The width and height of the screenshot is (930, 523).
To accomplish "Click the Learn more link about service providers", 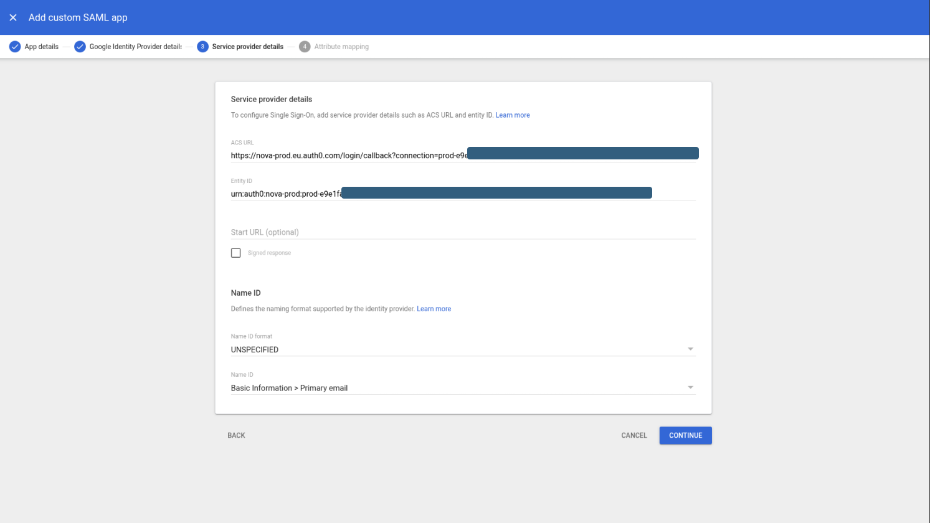I will tap(513, 115).
